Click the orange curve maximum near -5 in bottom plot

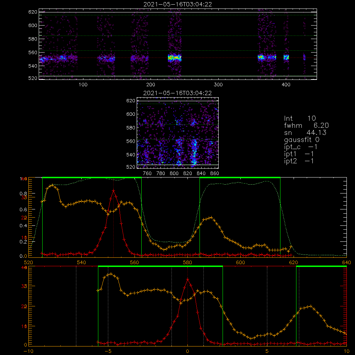[111, 274]
